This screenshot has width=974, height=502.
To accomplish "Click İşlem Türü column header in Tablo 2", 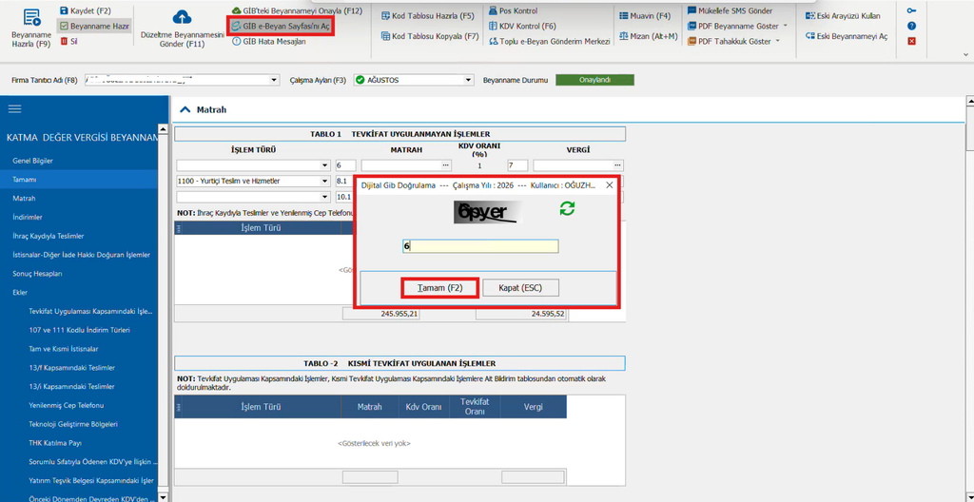I will point(261,407).
